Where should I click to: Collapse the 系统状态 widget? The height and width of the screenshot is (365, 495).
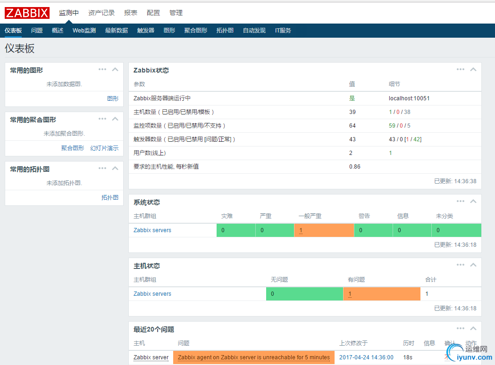click(473, 201)
